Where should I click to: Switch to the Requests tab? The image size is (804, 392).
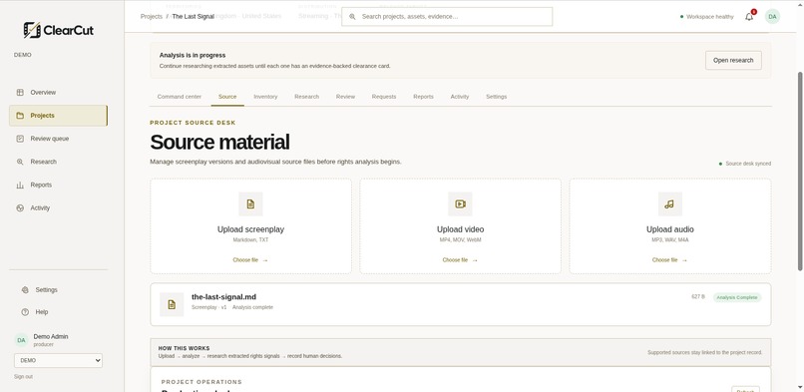pos(384,97)
